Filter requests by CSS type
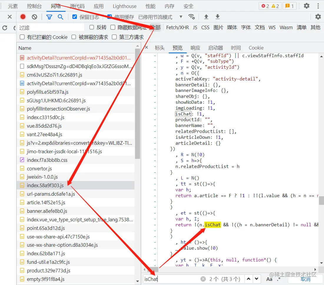The height and width of the screenshot is (285, 324). (x=205, y=27)
